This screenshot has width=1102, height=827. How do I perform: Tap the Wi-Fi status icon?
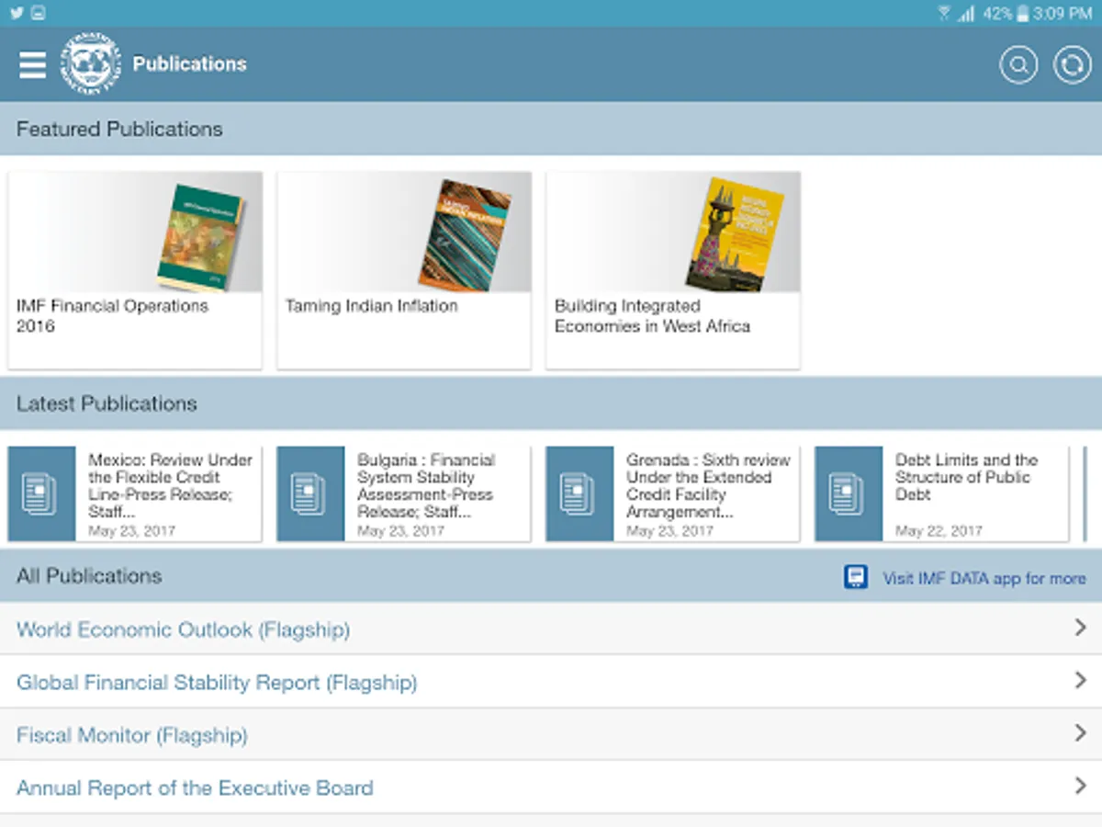point(944,13)
